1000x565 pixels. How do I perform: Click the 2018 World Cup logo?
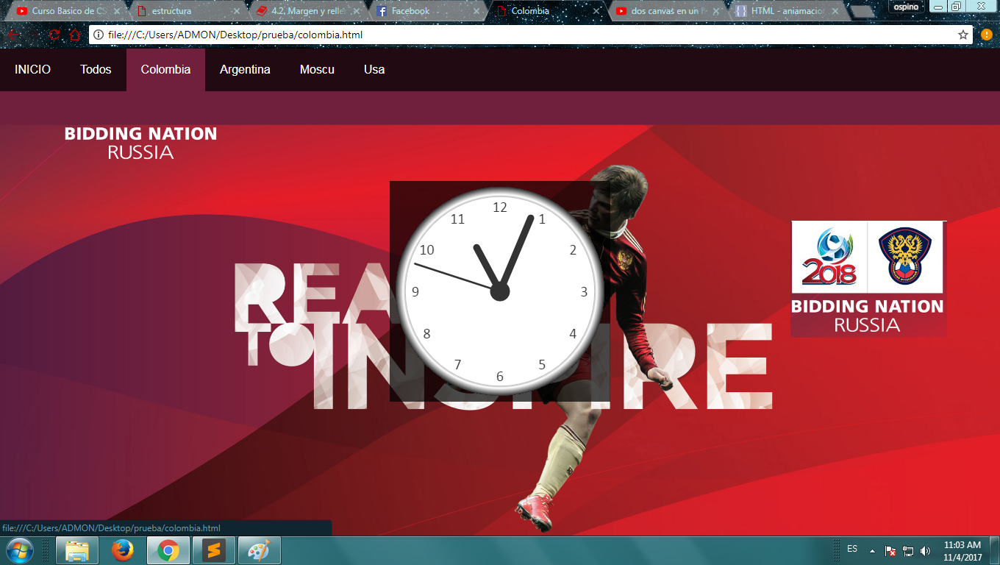tap(829, 257)
